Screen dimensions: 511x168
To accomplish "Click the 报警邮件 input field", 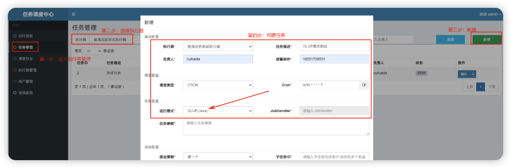I will pyautogui.click(x=334, y=59).
